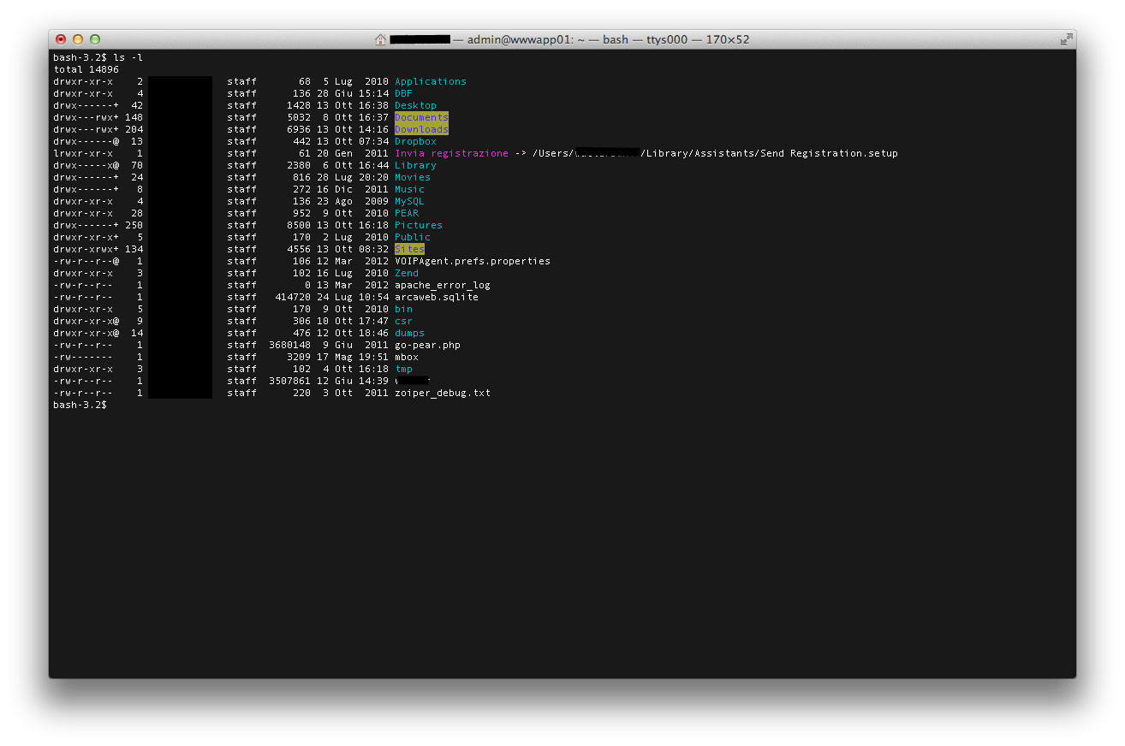
Task: Click the red close window button
Action: pos(61,39)
